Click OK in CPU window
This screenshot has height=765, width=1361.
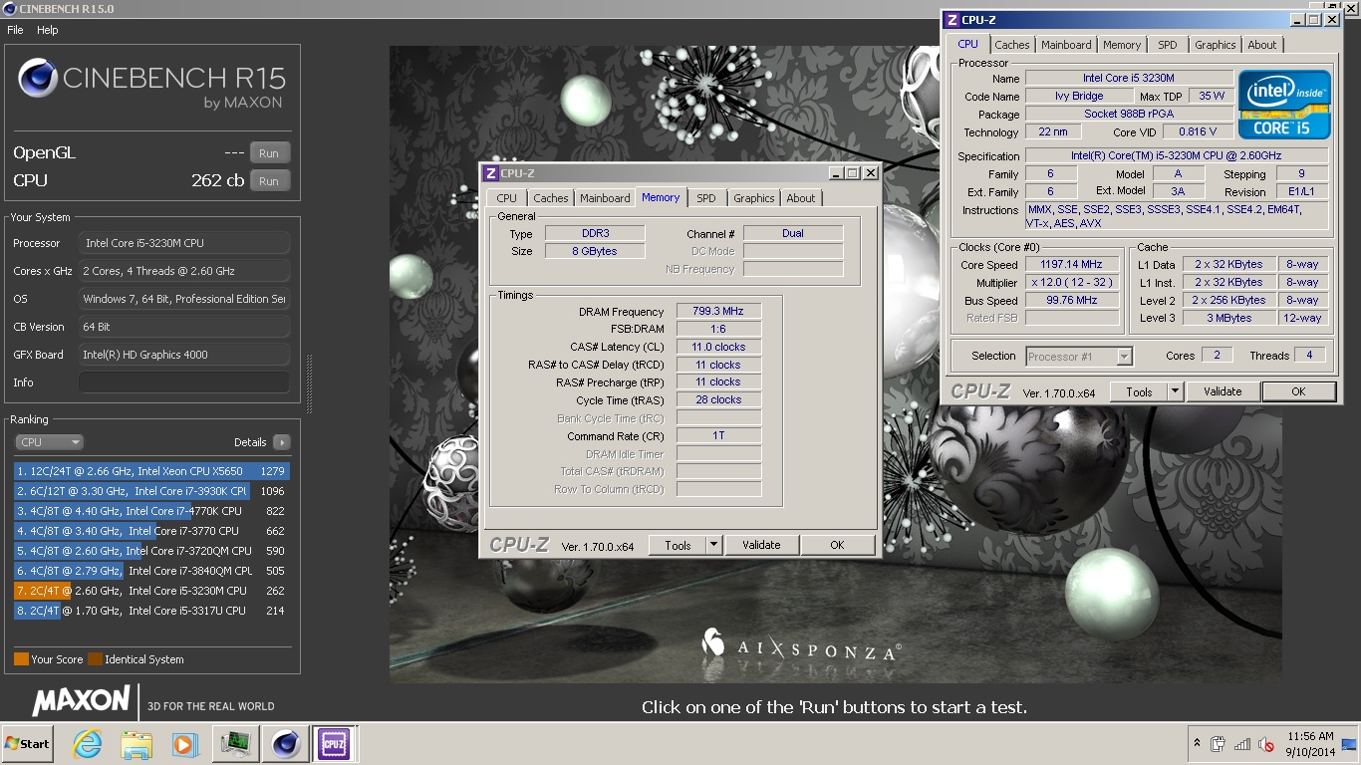click(x=1298, y=391)
